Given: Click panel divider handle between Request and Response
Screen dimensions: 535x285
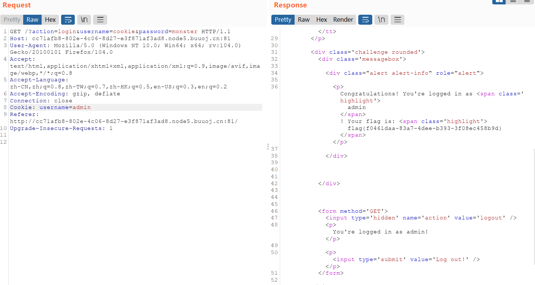Looking at the screenshot, I should (x=268, y=147).
